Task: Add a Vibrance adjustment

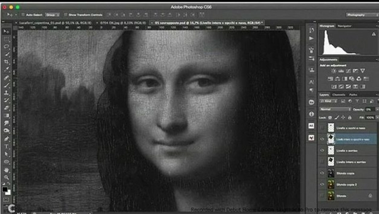Action: pyautogui.click(x=363, y=71)
